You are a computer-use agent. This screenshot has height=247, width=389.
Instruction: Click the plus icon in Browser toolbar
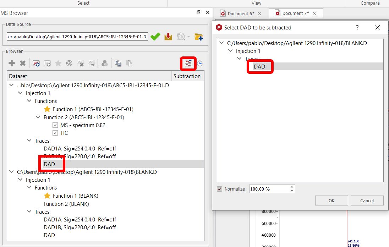click(12, 63)
